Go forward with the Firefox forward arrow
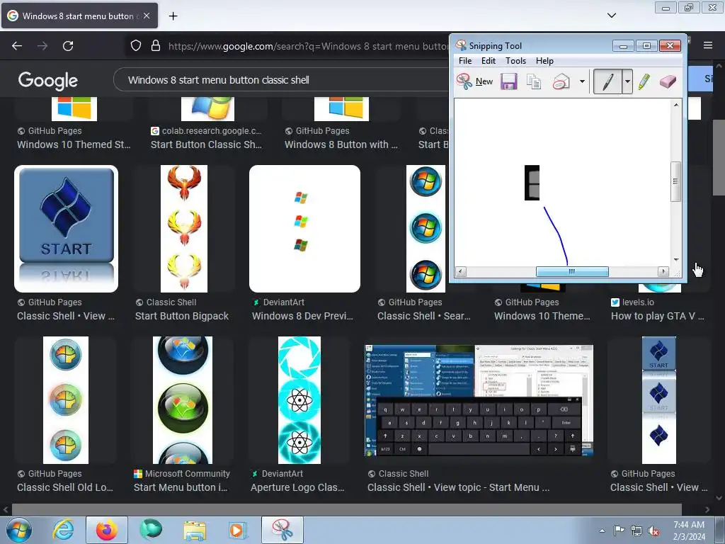 42,46
